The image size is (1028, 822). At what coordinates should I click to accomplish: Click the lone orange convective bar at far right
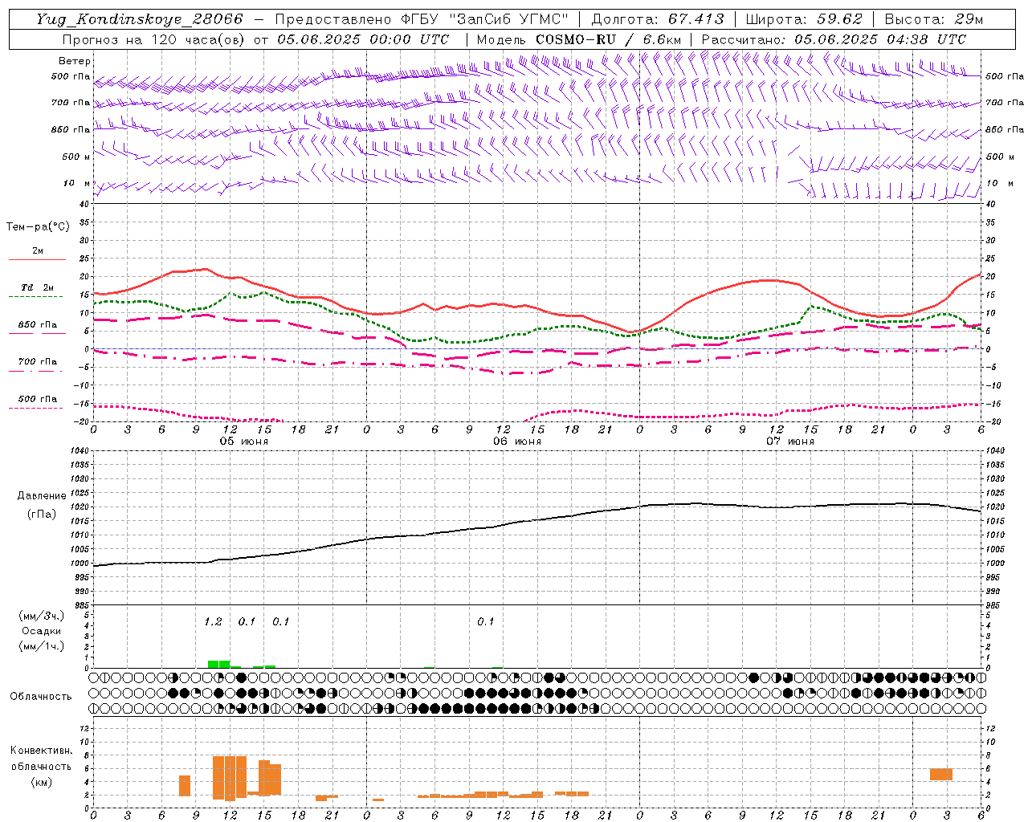pyautogui.click(x=941, y=775)
